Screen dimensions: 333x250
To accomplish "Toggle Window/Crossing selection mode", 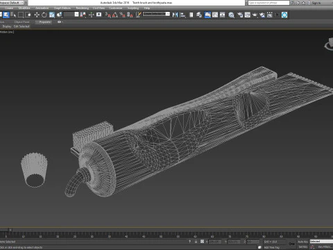I will click(28, 15).
